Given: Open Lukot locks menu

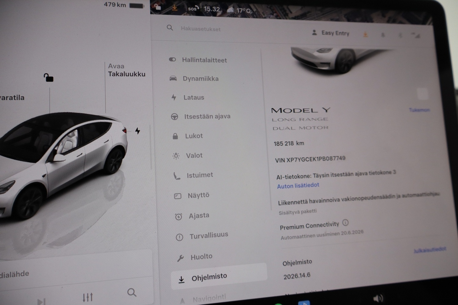Looking at the screenshot, I should (x=194, y=136).
